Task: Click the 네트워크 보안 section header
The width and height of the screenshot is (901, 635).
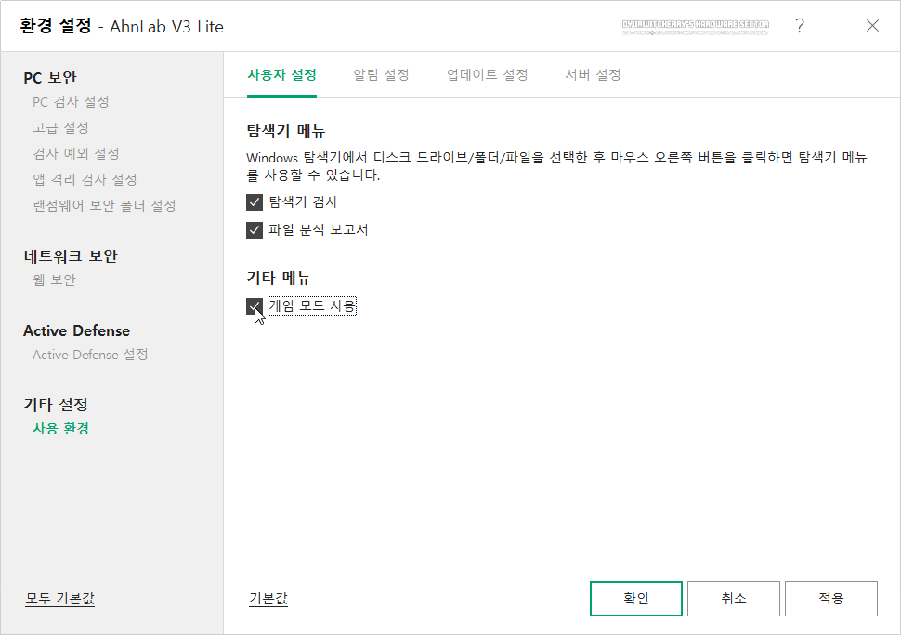Action: click(x=71, y=256)
